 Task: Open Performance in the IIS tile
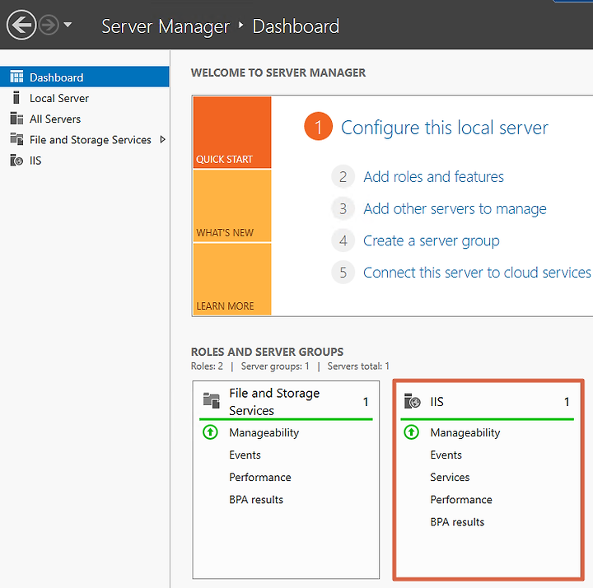461,500
